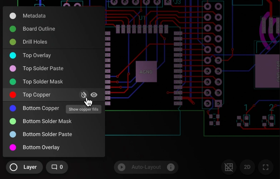The image size is (280, 179).
Task: Select the Metadata layer
Action: point(34,16)
